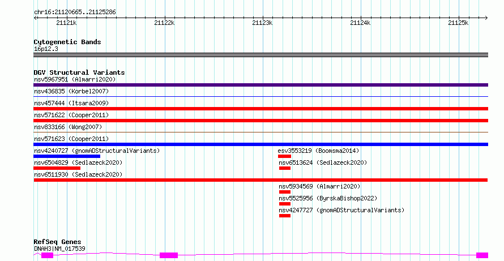Click the rightmost DNAH3 exon block
Image resolution: width=504 pixels, height=261 pixels.
pyautogui.click(x=482, y=255)
